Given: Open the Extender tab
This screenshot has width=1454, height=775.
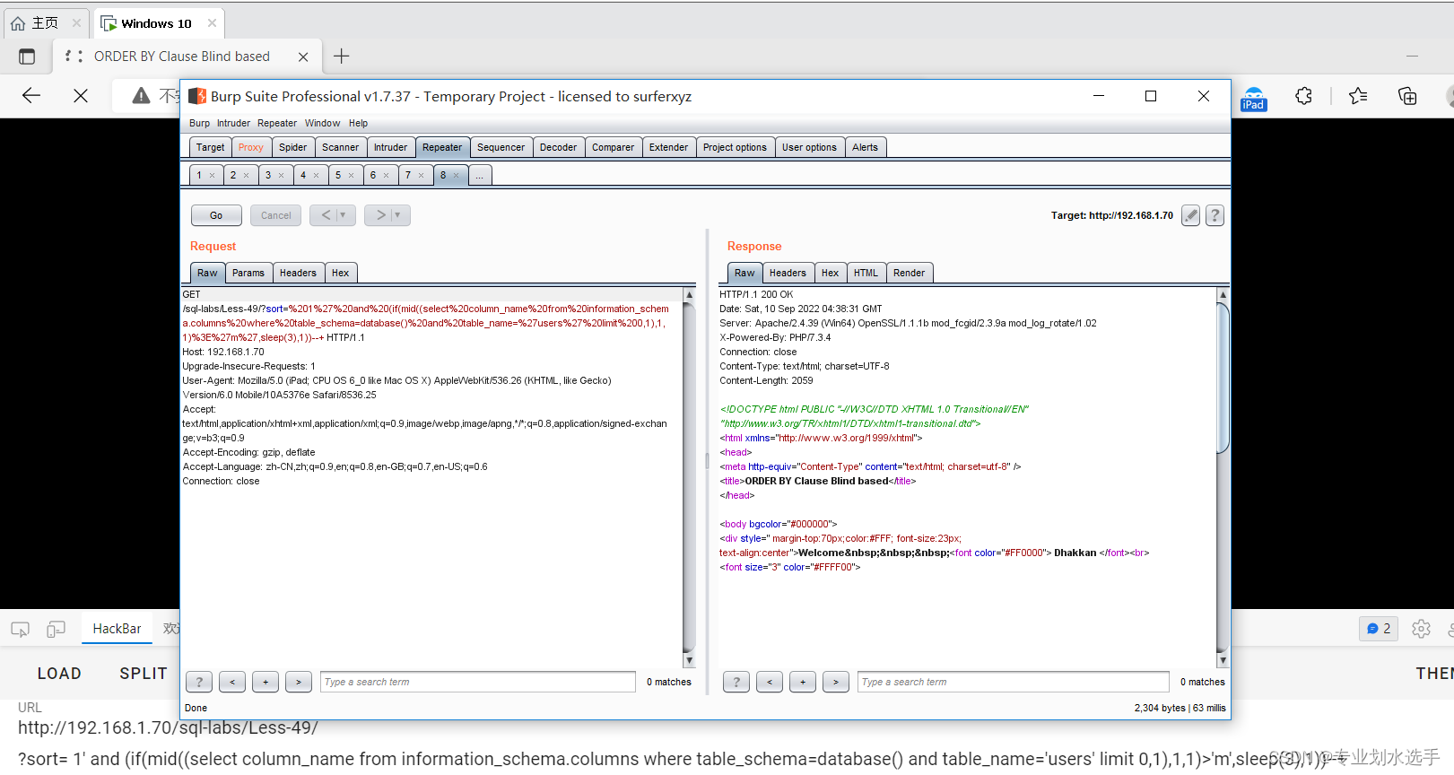Looking at the screenshot, I should [668, 147].
